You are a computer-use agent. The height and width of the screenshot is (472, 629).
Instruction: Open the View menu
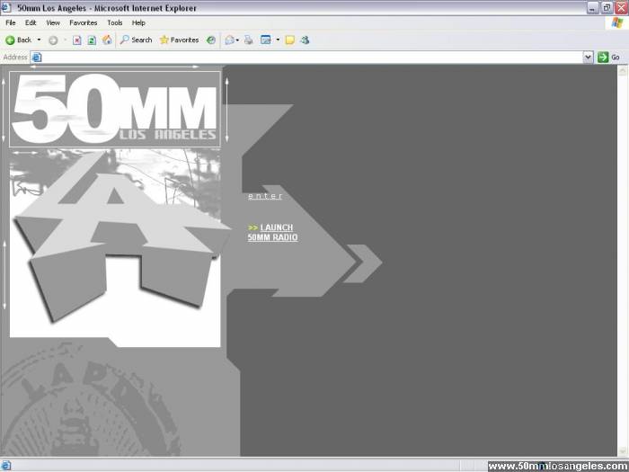(x=53, y=22)
